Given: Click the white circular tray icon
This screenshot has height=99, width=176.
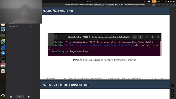Looking at the screenshot, I should point(149,1).
